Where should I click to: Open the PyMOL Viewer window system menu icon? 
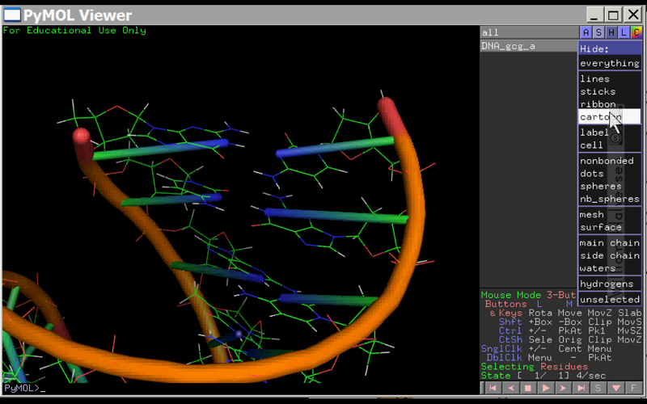point(11,15)
